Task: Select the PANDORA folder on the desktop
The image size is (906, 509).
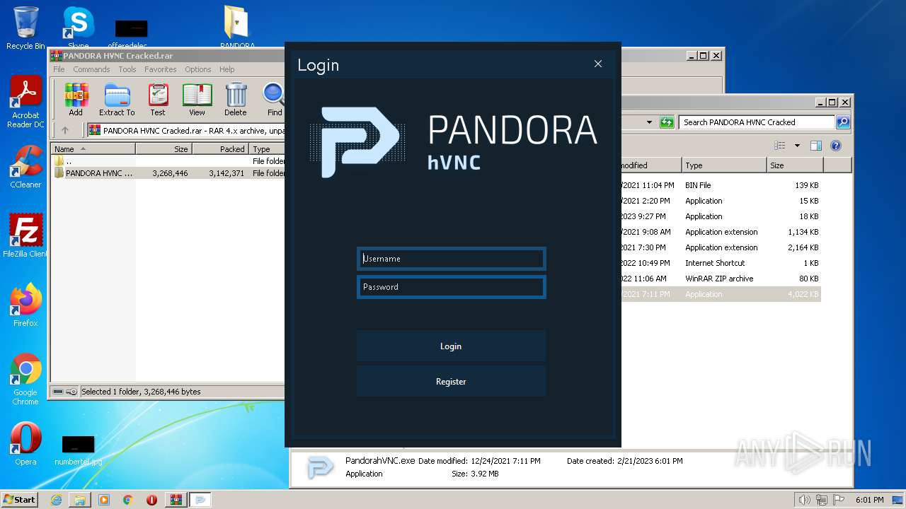Action: click(x=237, y=27)
